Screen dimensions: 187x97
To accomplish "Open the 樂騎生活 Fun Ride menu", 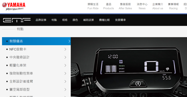I will click(x=93, y=6).
